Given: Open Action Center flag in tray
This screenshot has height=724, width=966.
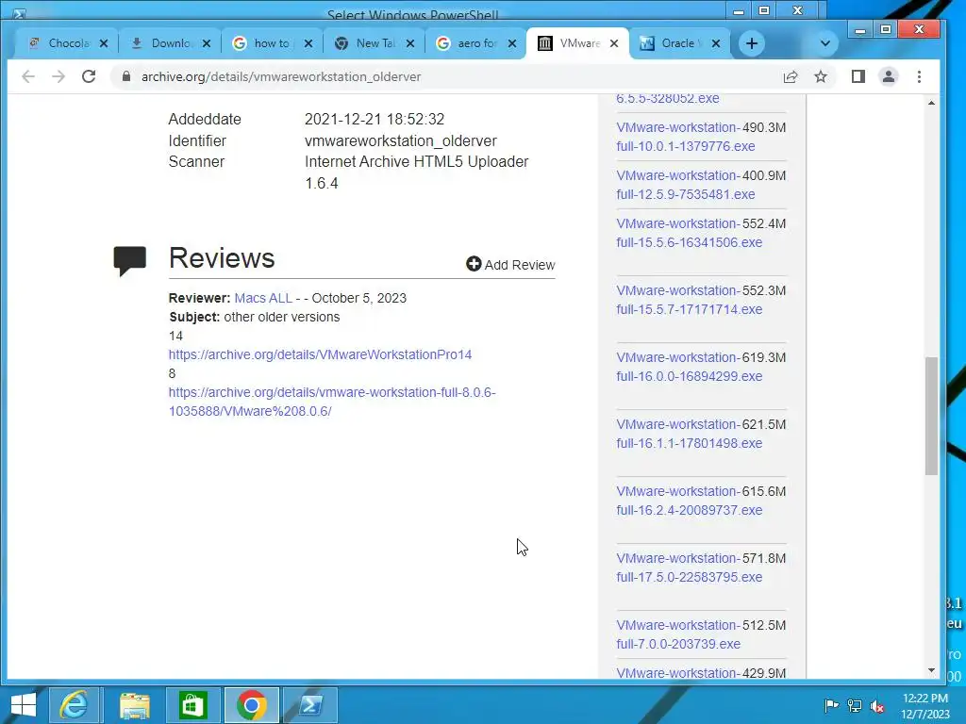Looking at the screenshot, I should pos(831,705).
